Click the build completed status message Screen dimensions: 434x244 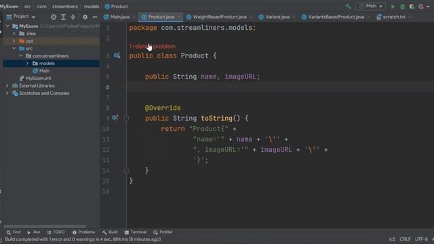pyautogui.click(x=83, y=239)
